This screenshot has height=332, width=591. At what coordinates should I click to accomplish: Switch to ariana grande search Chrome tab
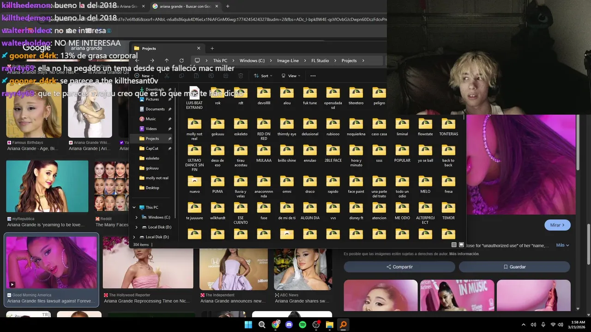pos(185,6)
